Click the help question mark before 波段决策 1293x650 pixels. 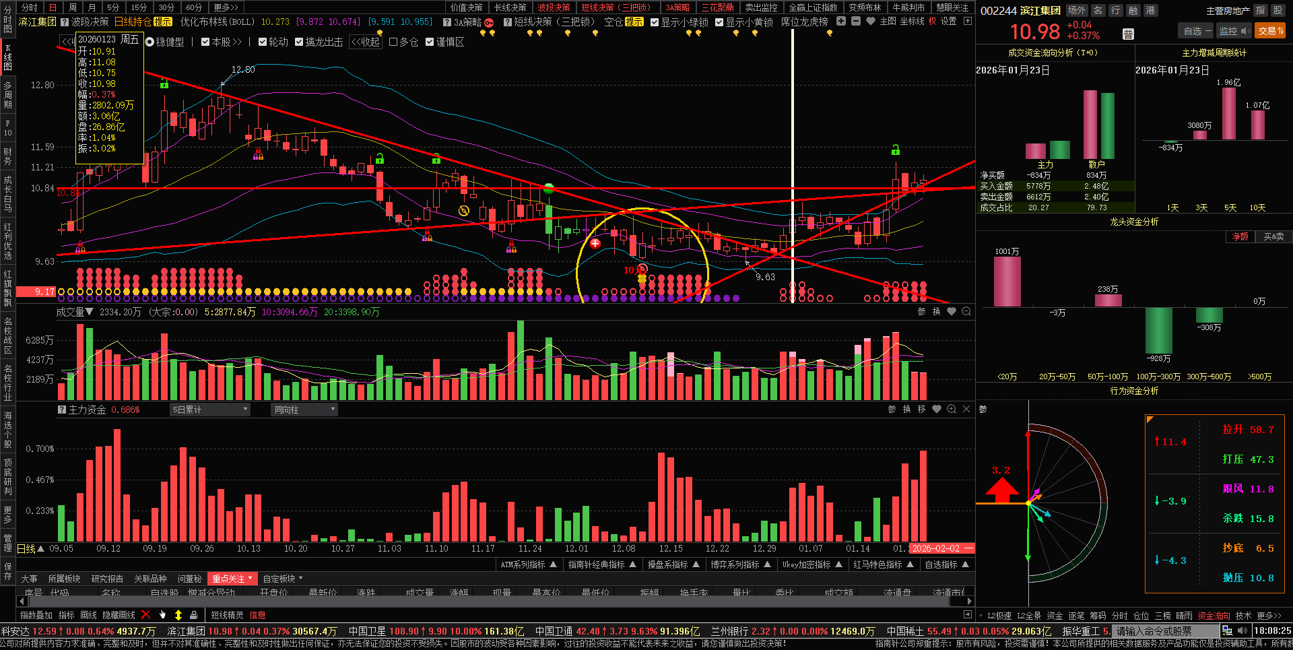[x=65, y=22]
